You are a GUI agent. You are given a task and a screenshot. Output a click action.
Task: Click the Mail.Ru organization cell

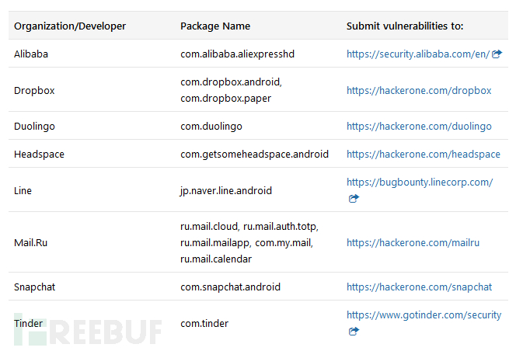(x=31, y=242)
